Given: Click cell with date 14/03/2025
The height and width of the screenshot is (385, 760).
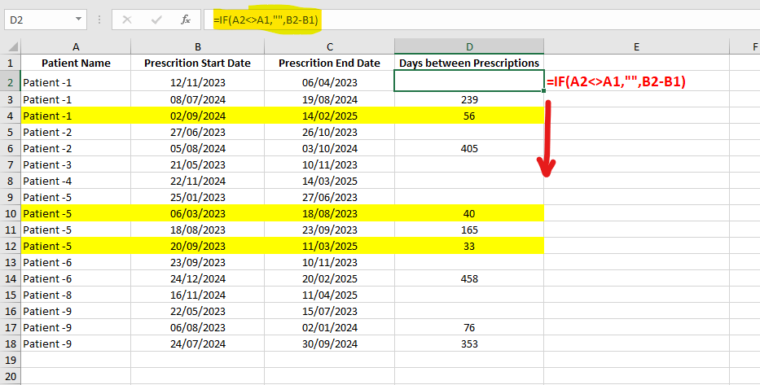Looking at the screenshot, I should pyautogui.click(x=330, y=182).
